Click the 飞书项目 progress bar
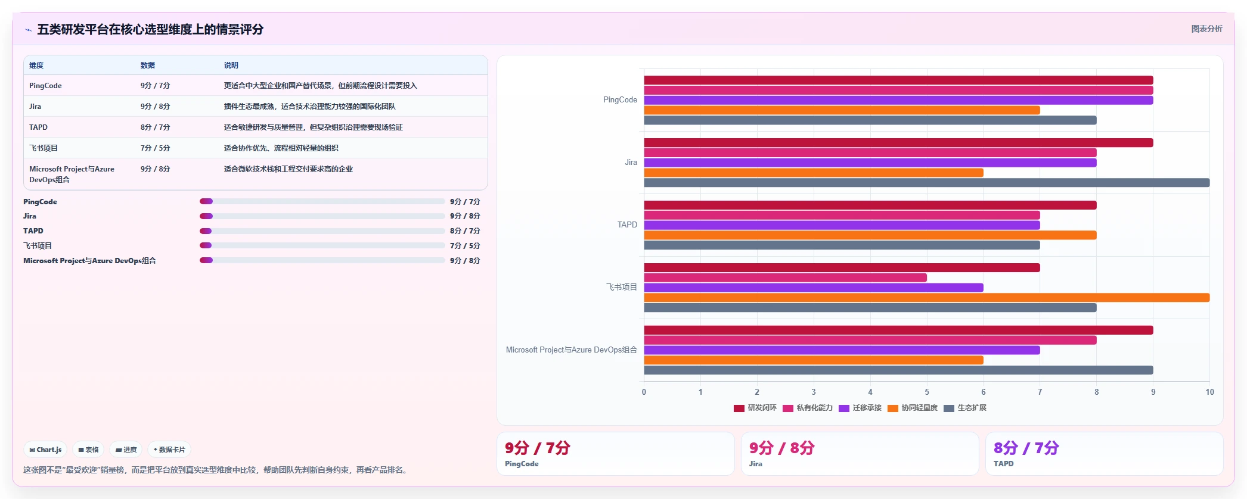This screenshot has width=1247, height=499. (x=322, y=245)
